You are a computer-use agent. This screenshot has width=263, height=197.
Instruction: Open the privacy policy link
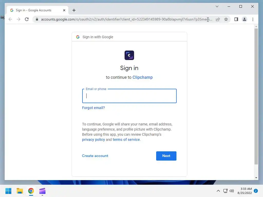[93, 140]
